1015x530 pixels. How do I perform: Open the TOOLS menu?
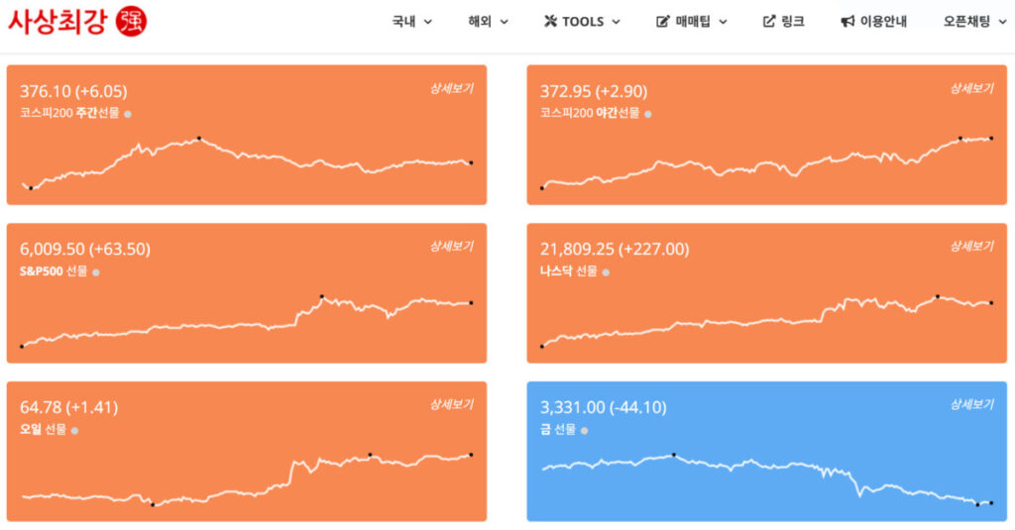(591, 22)
